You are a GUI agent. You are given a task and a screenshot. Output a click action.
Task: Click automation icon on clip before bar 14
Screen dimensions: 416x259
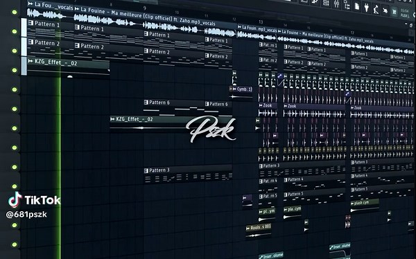coord(280,76)
